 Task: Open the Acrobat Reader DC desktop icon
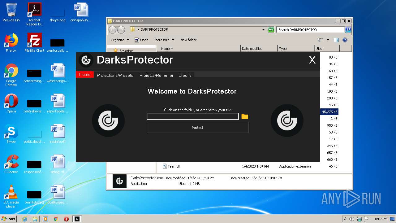coord(34,14)
